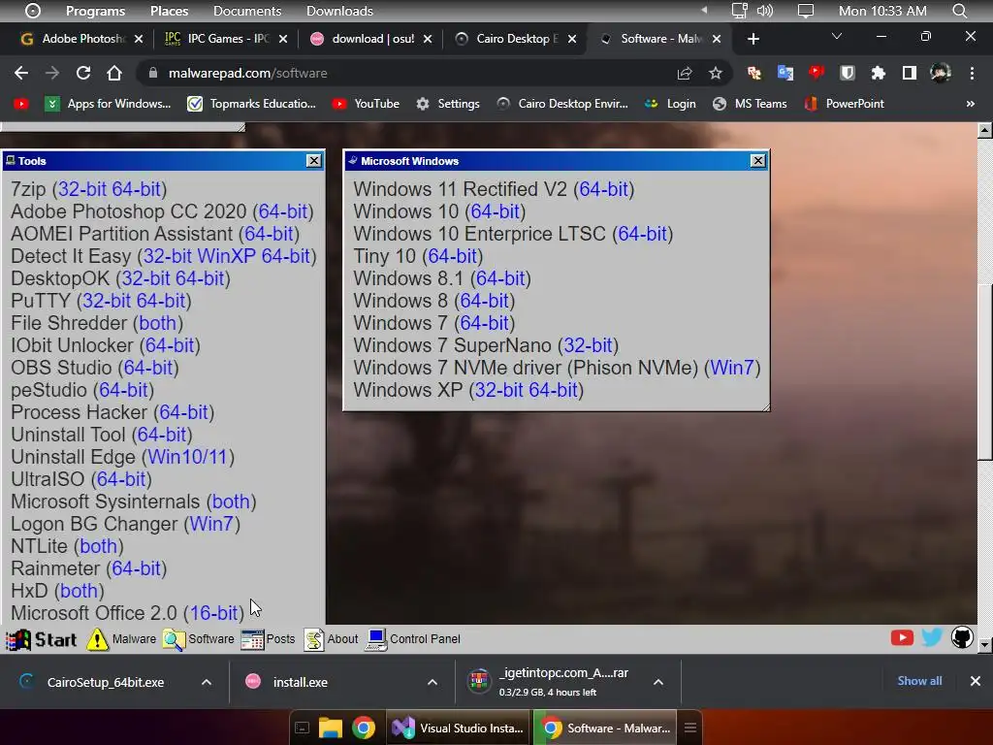Close the downloads bar
This screenshot has height=745, width=993.
point(976,681)
